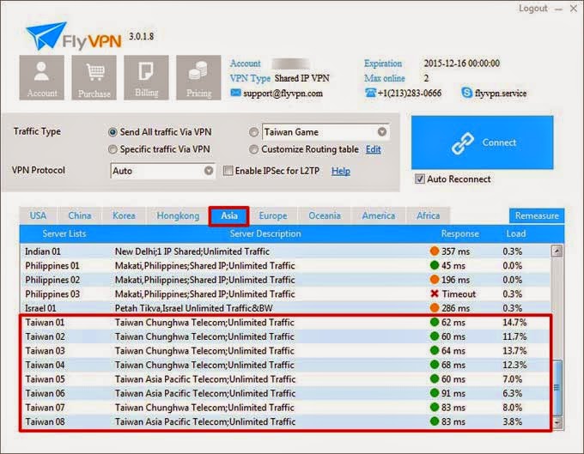Expand the Taiwan Game dropdown
This screenshot has height=454, width=584.
pyautogui.click(x=382, y=131)
